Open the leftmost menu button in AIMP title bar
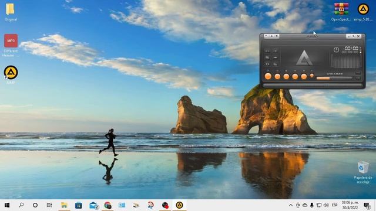 tap(266, 36)
